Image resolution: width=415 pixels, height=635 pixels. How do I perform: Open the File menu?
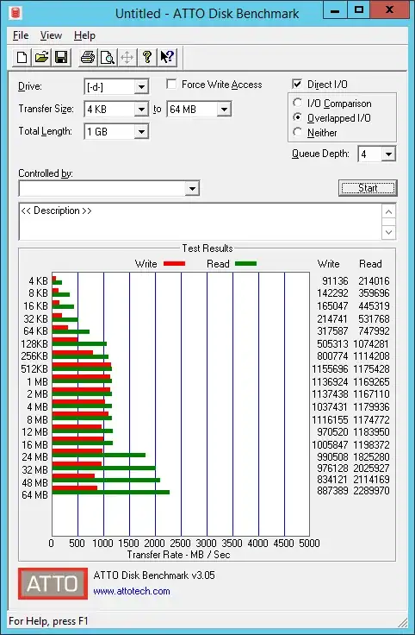point(21,35)
